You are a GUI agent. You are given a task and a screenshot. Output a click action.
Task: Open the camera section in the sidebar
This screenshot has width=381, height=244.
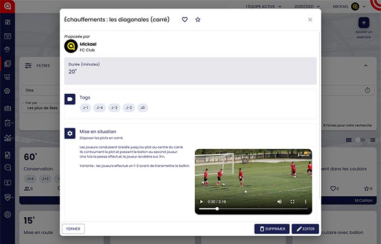coord(7,108)
